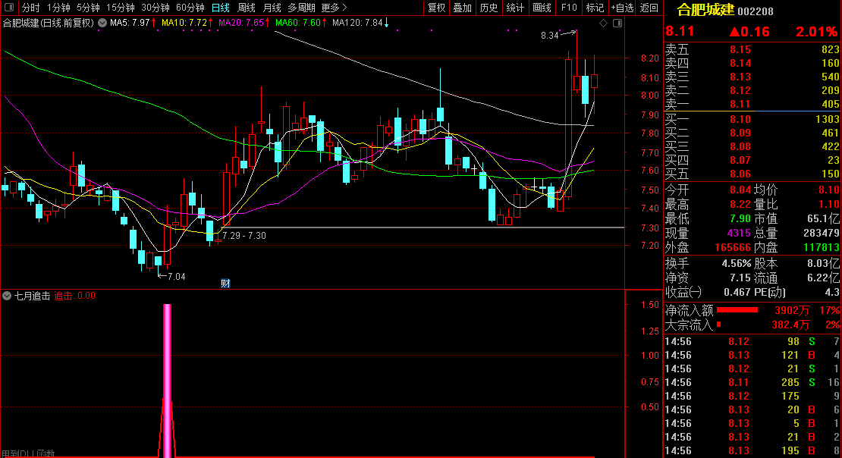The width and height of the screenshot is (842, 458).
Task: Click the 换手 4.56% value
Action: click(737, 264)
